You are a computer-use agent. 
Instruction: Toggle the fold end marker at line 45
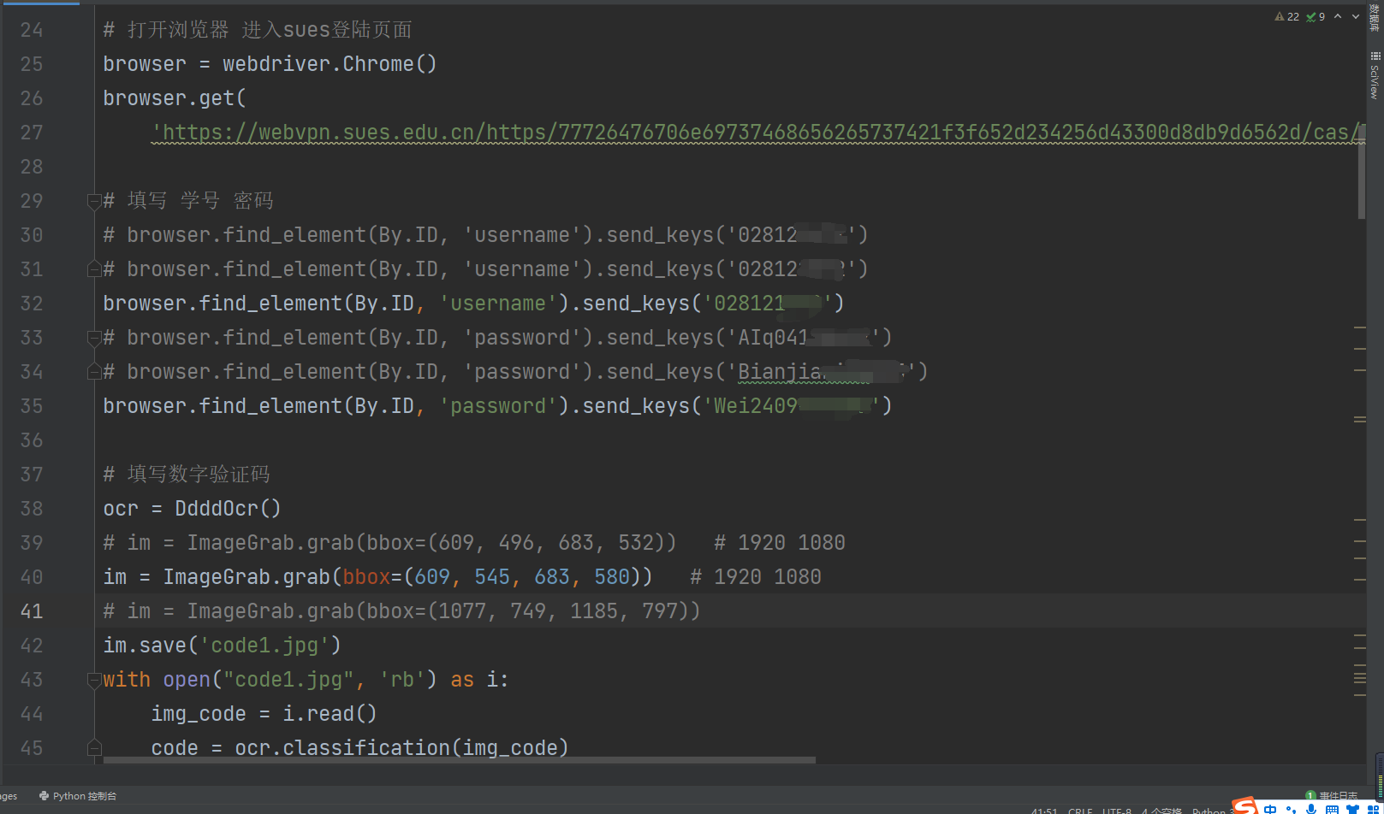(94, 748)
